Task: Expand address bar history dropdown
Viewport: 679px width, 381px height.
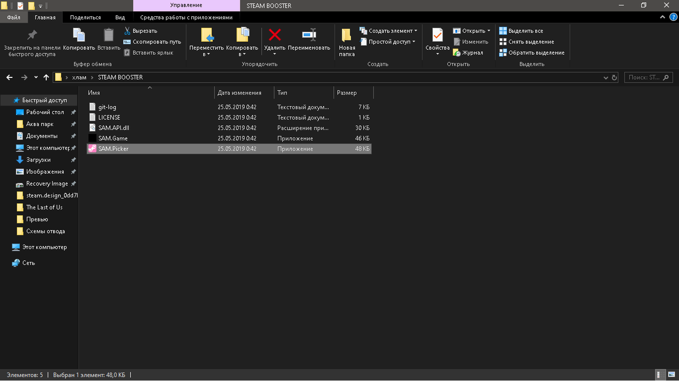Action: 606,77
